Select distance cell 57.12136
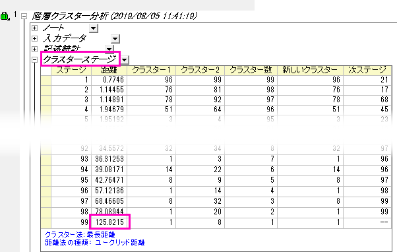 point(109,191)
